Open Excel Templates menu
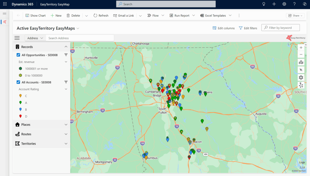The image size is (310, 176). coord(215,15)
